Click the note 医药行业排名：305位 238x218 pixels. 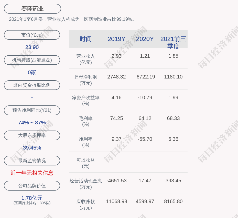point(32,203)
